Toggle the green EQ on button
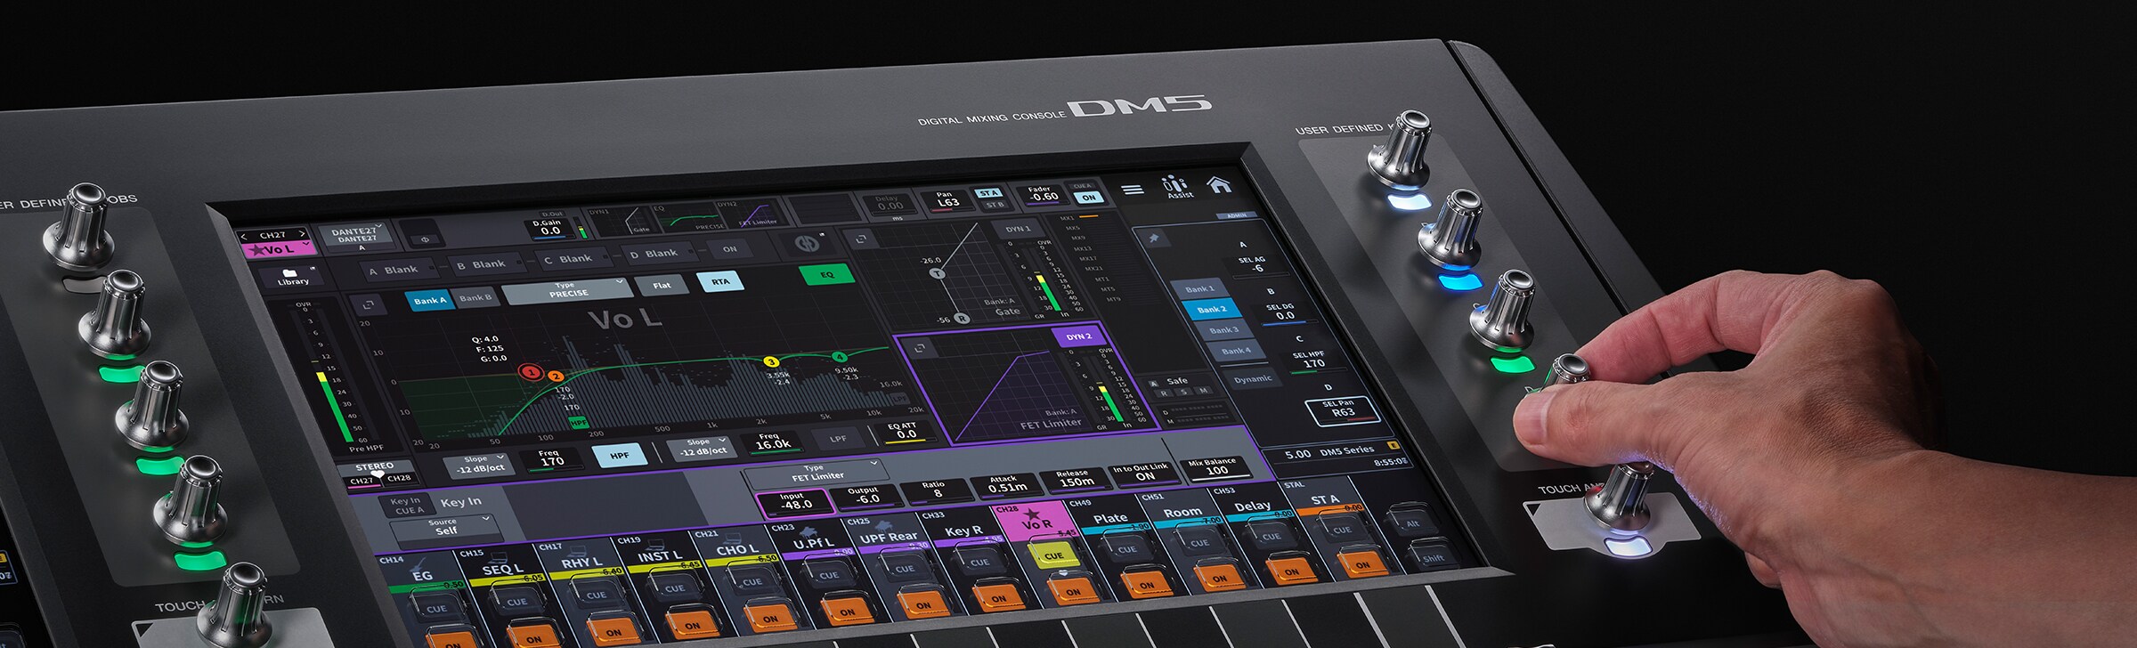The height and width of the screenshot is (648, 2137). click(x=826, y=275)
